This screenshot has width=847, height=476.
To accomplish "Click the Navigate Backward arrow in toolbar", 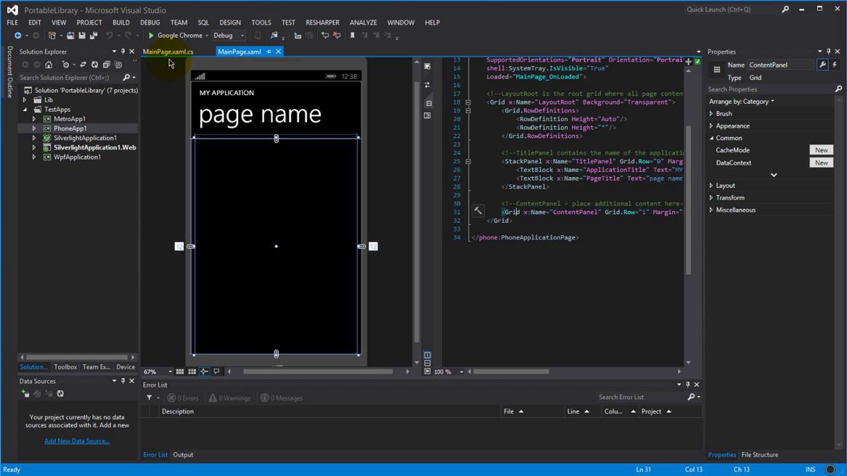I will [18, 35].
